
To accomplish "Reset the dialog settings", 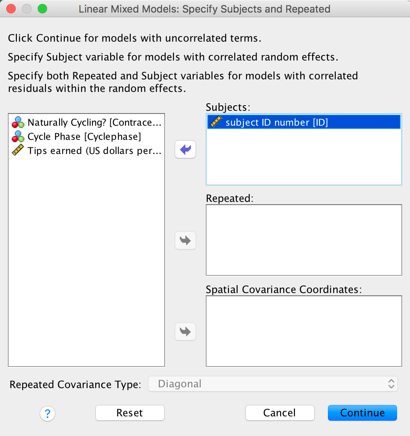I will pos(130,413).
